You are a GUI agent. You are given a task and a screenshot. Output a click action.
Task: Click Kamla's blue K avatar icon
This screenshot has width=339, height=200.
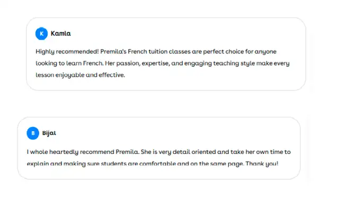[41, 34]
